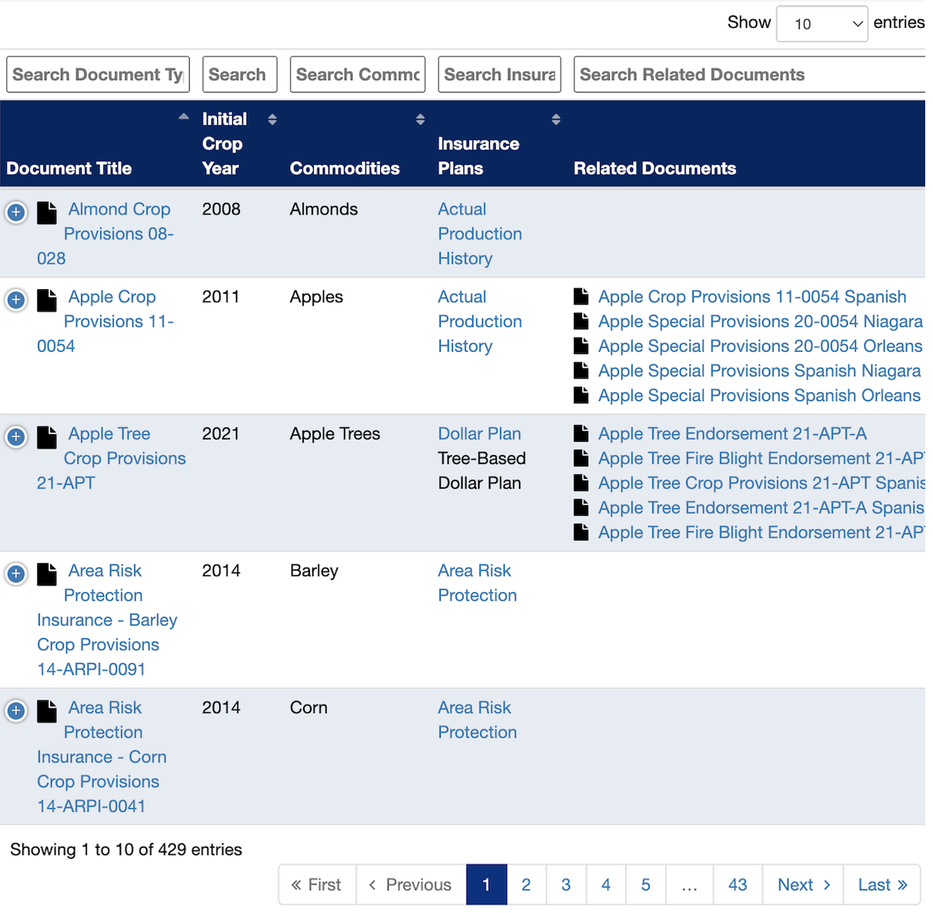This screenshot has width=933, height=913.
Task: Open the Show entries count dropdown
Action: (821, 24)
